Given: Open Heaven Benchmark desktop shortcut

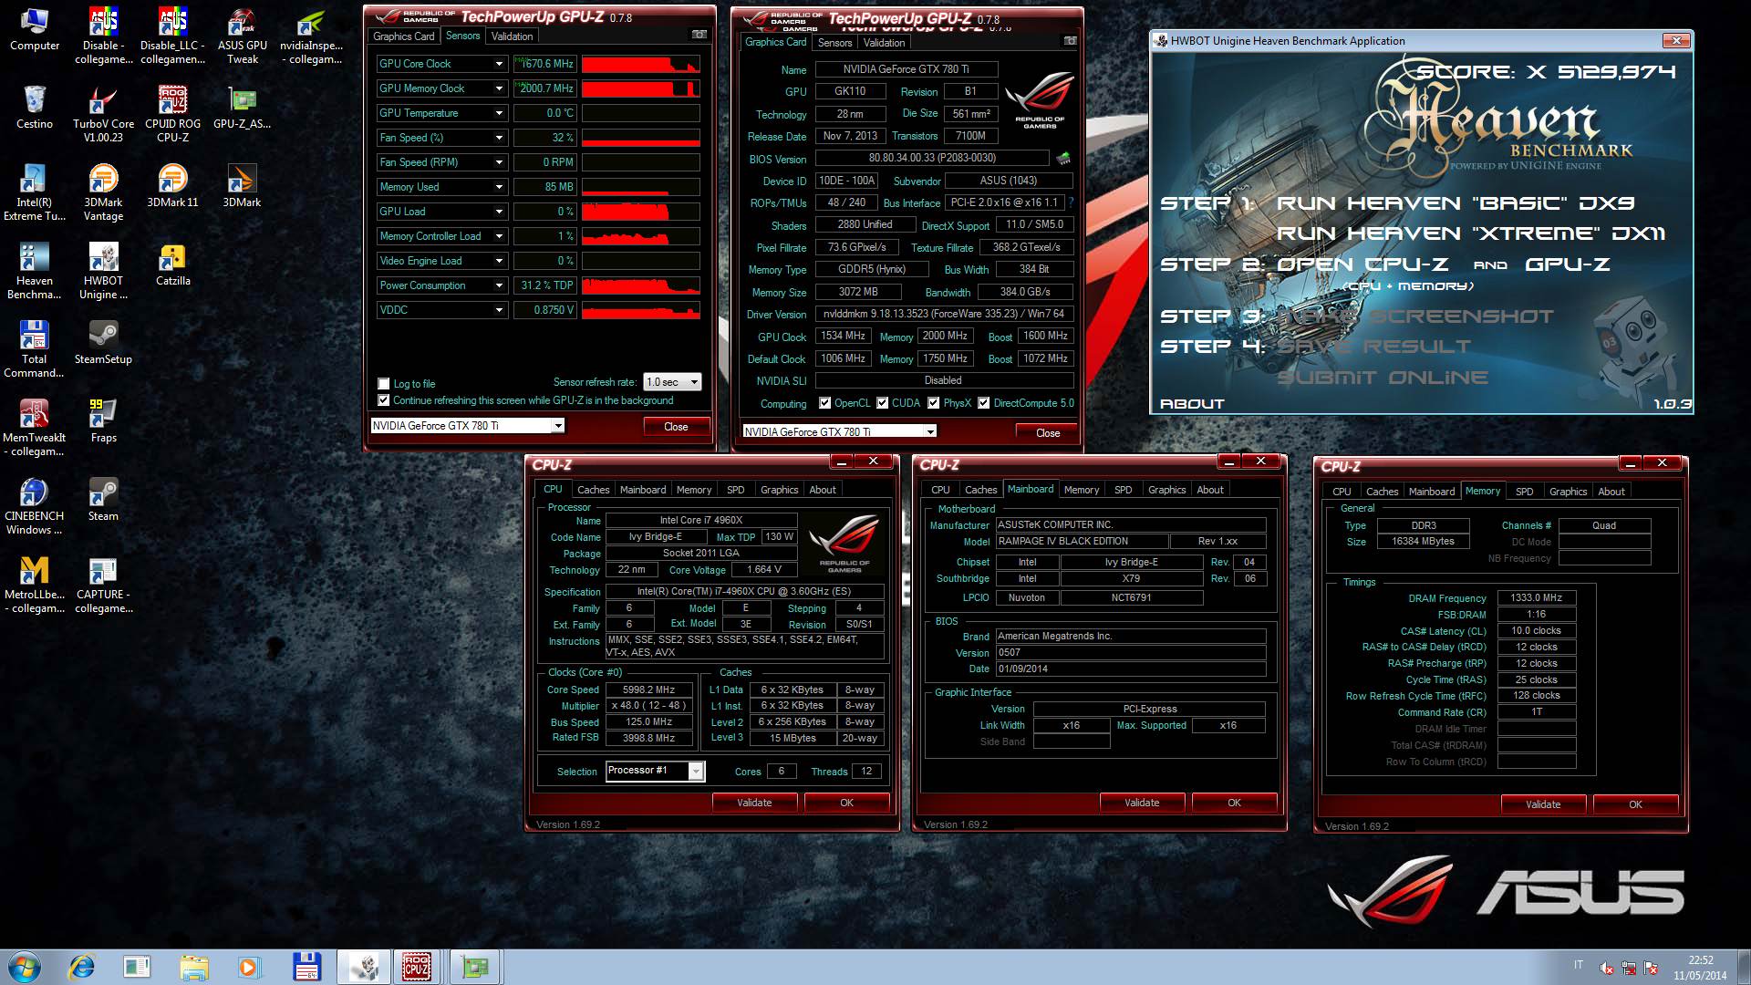Looking at the screenshot, I should pos(35,272).
